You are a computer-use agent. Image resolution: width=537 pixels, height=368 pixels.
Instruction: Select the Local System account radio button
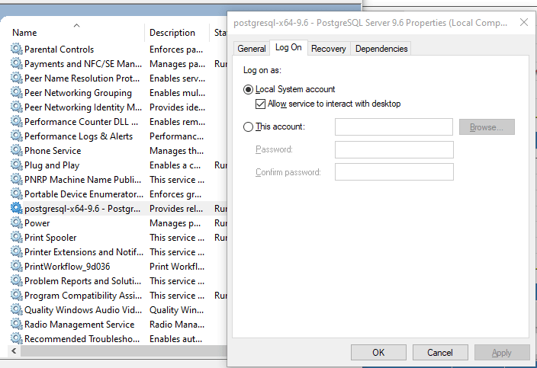[x=248, y=90]
